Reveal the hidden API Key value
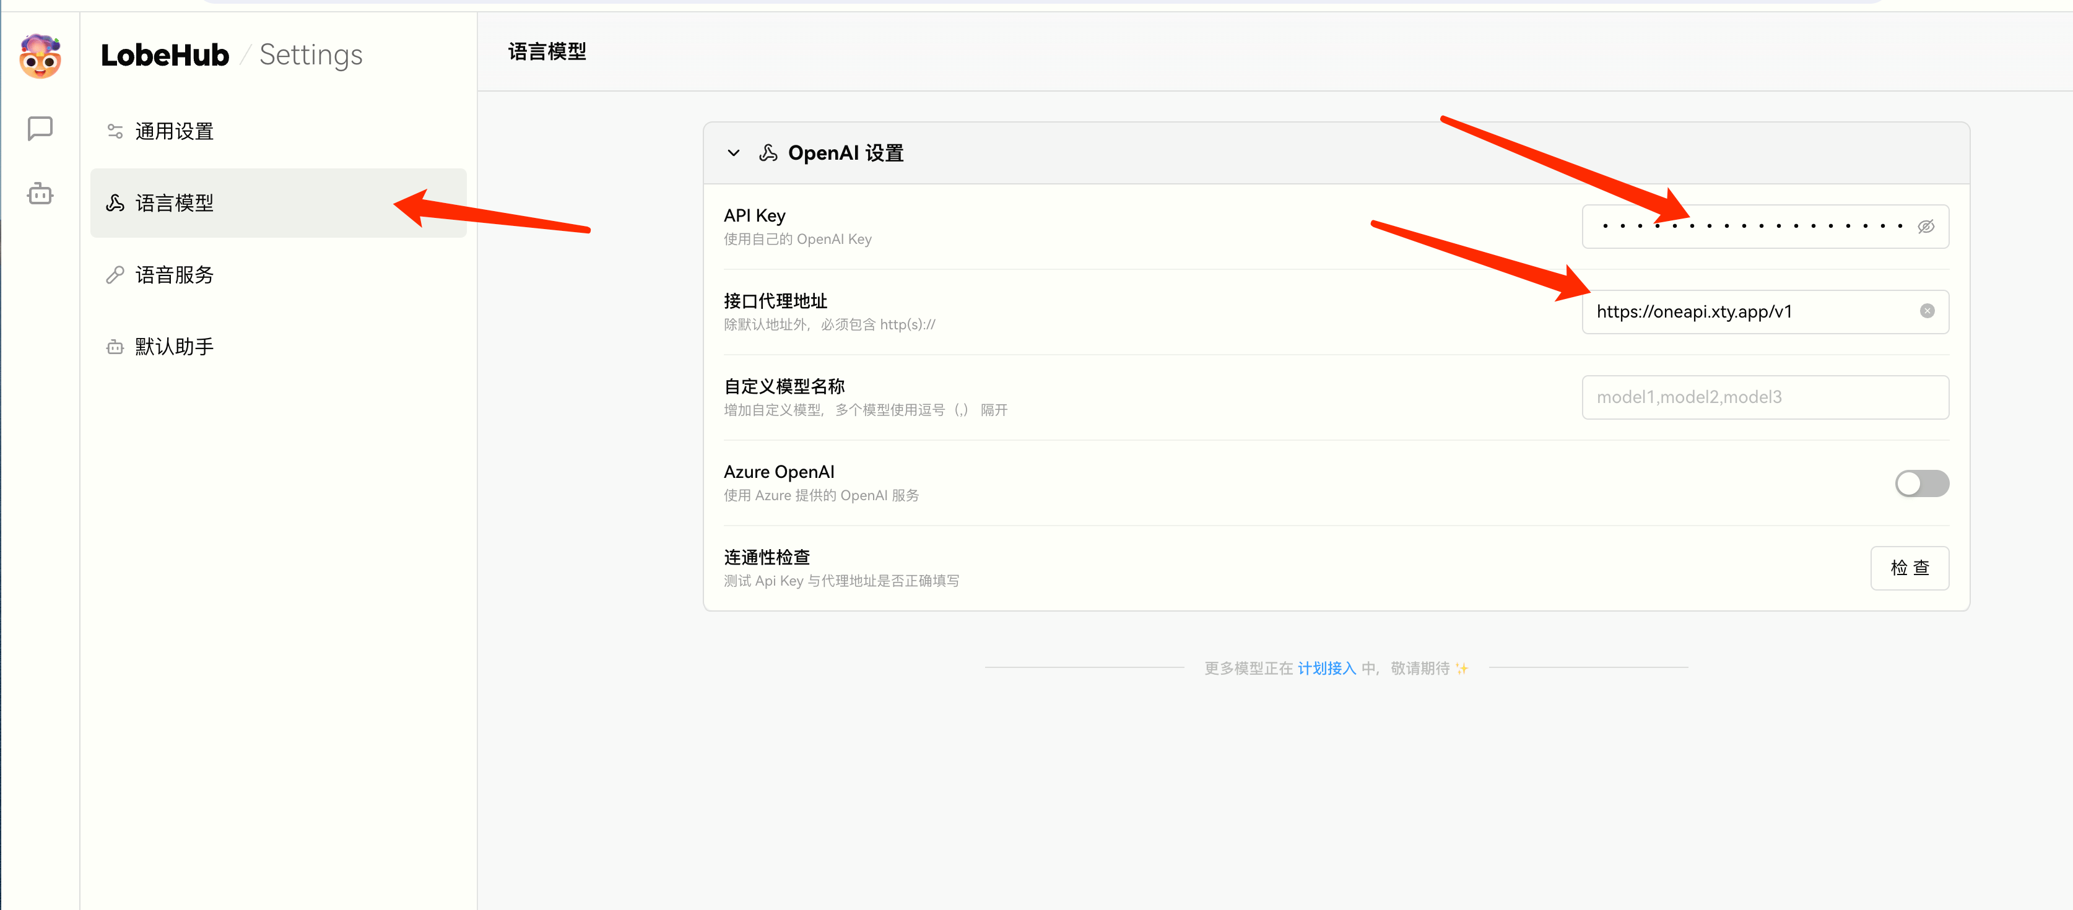The height and width of the screenshot is (910, 2073). [x=1926, y=226]
